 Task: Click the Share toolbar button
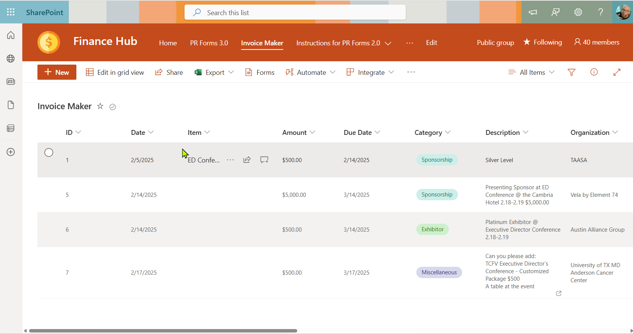169,72
